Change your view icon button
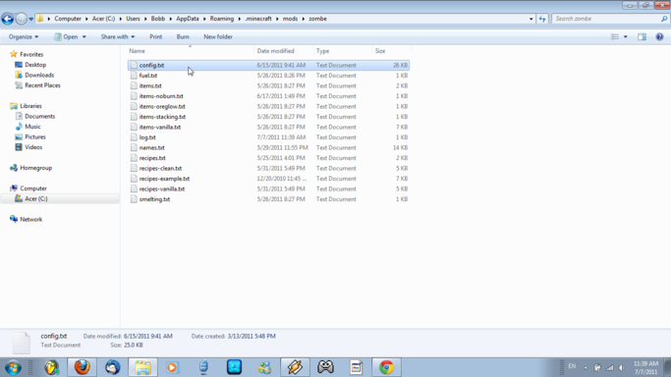This screenshot has height=377, width=671. click(615, 36)
